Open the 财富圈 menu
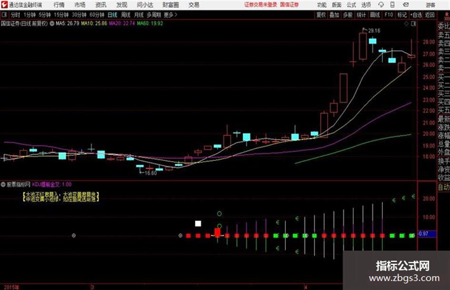Viewport: 450px width, 290px height. pyautogui.click(x=170, y=5)
